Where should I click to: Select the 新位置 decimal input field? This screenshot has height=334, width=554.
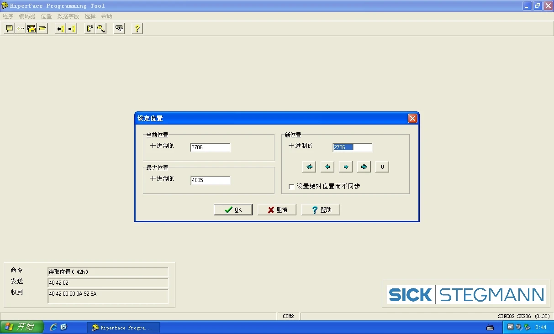click(x=352, y=147)
